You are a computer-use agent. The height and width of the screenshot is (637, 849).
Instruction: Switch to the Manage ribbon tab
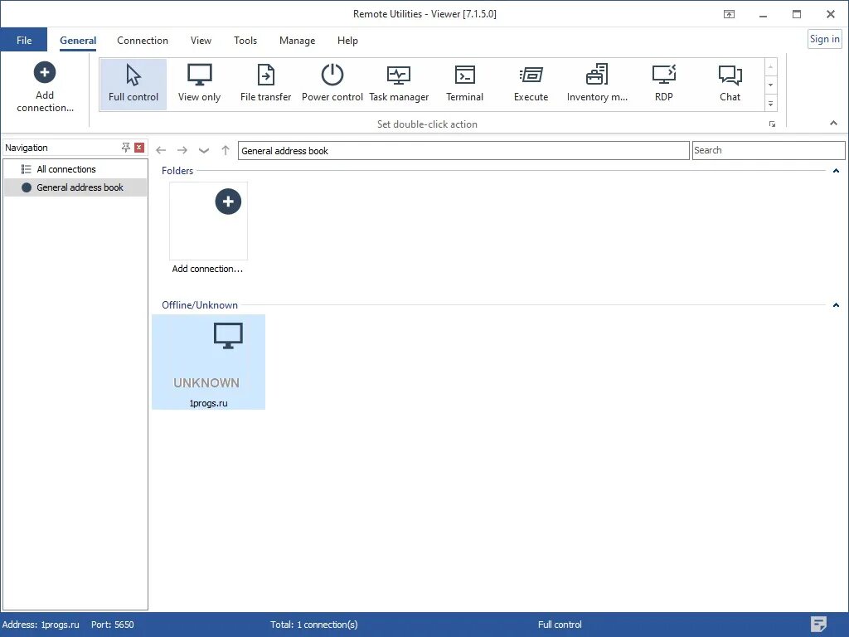(x=297, y=40)
